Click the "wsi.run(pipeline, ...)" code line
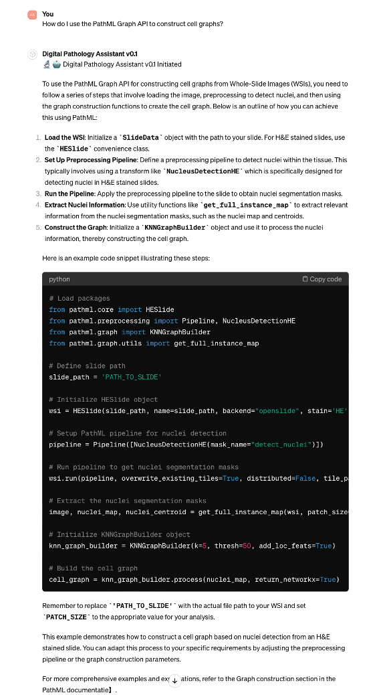The width and height of the screenshot is (389, 695). click(x=199, y=478)
